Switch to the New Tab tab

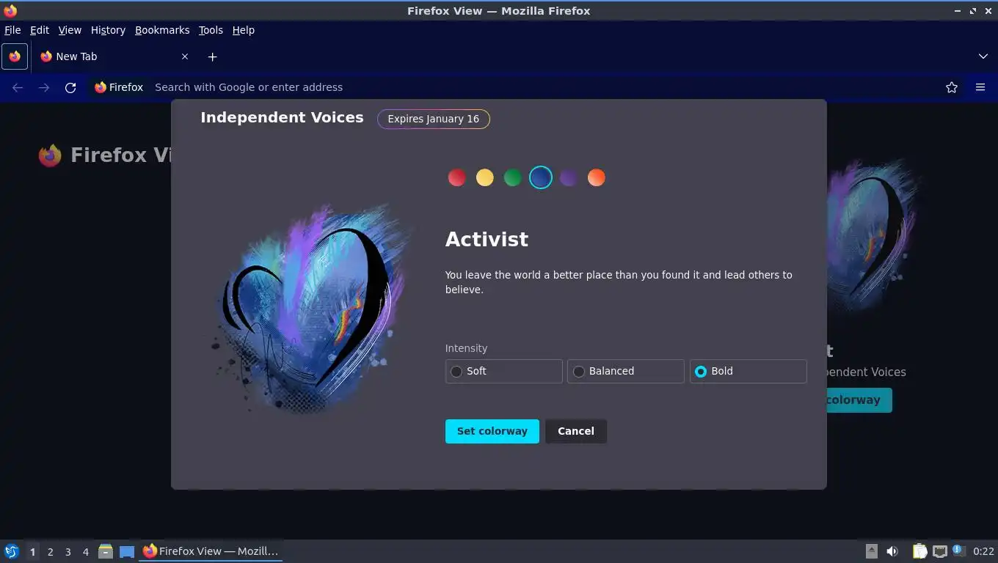[x=115, y=56]
